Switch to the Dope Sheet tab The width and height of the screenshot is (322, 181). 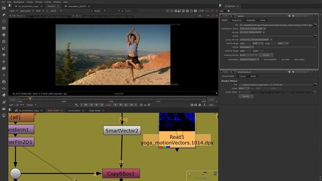tap(95, 111)
